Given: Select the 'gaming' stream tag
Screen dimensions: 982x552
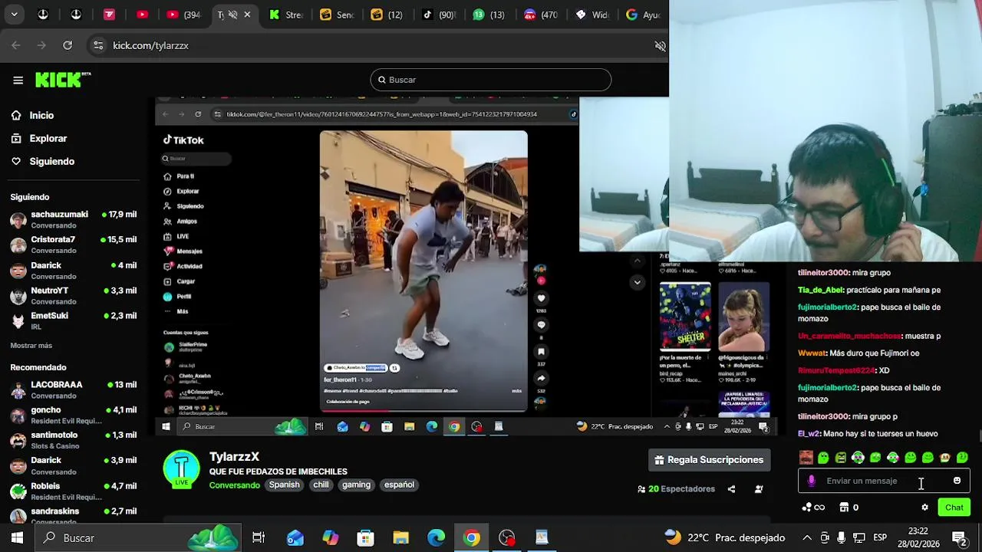Looking at the screenshot, I should click(356, 485).
